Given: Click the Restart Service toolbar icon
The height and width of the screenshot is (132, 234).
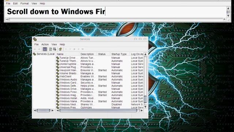Looking at the screenshot, I should tap(83, 49).
